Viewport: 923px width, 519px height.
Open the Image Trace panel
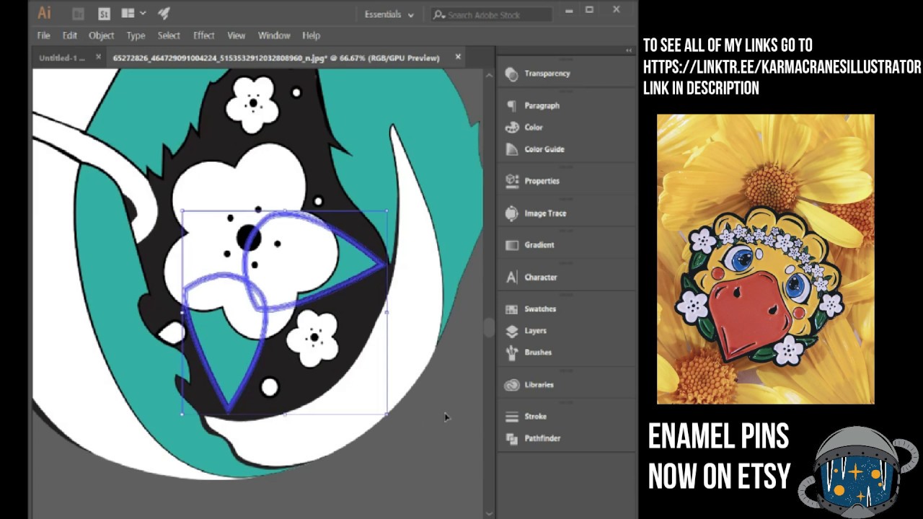pos(544,213)
